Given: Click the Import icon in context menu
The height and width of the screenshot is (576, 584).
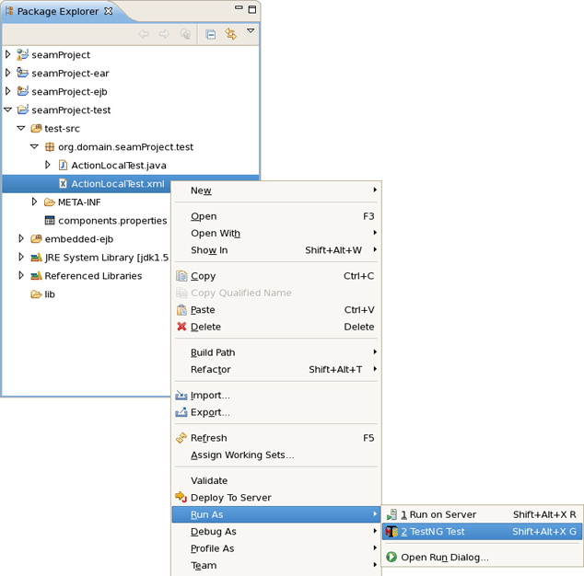Looking at the screenshot, I should [181, 396].
